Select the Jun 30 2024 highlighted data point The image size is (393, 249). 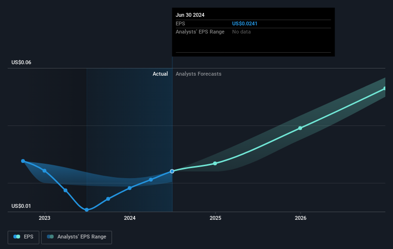172,171
